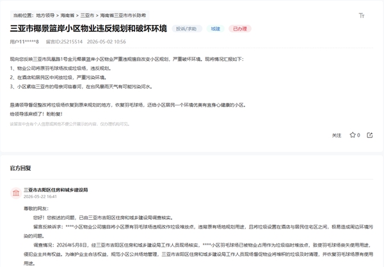Click the line 给领导添麻烦了！盼盼复！
The width and height of the screenshot is (384, 267).
pos(36,114)
